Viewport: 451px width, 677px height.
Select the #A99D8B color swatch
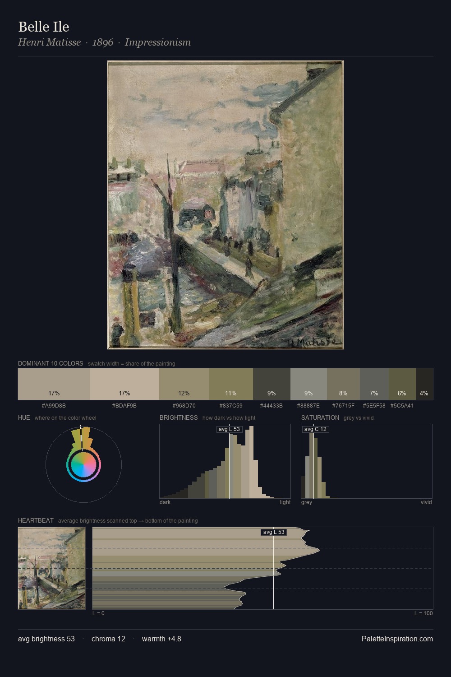(54, 384)
